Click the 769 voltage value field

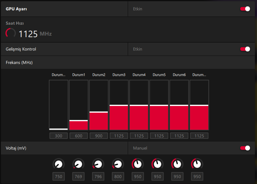pyautogui.click(x=78, y=176)
